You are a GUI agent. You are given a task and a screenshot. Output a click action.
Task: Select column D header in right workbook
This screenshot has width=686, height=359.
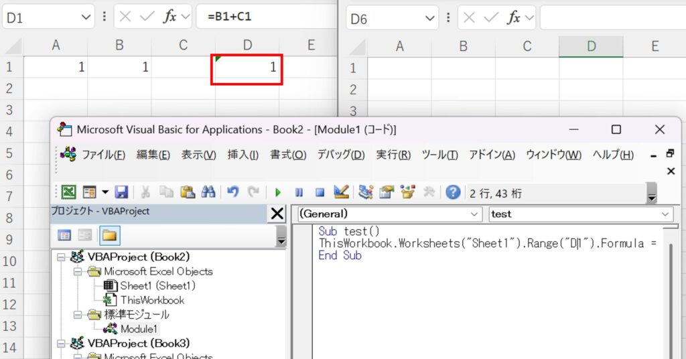click(591, 46)
